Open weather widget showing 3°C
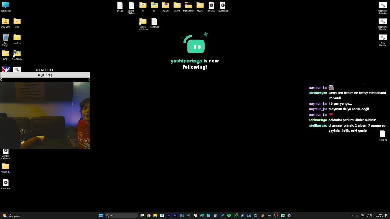 [11, 215]
